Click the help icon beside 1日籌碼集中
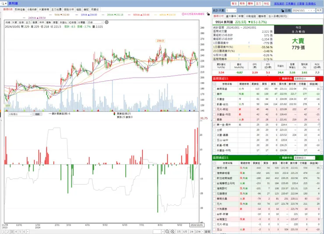The width and height of the screenshot is (324, 234). click(x=249, y=43)
